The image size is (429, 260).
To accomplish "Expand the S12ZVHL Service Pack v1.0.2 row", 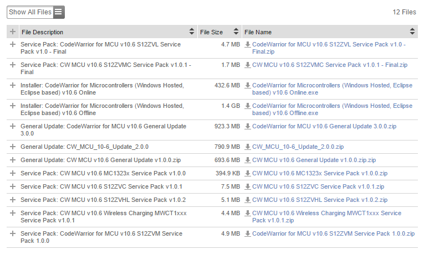I will tap(13, 200).
